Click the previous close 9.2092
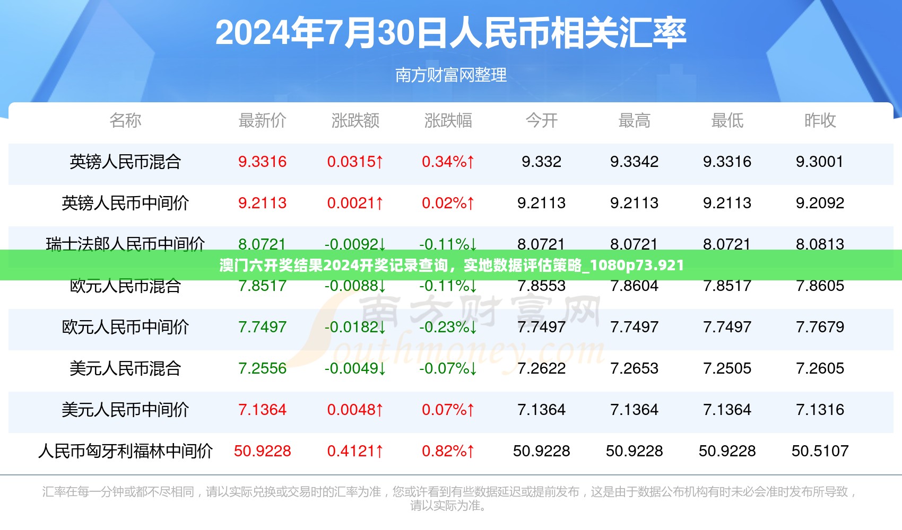This screenshot has width=902, height=530. tap(820, 203)
